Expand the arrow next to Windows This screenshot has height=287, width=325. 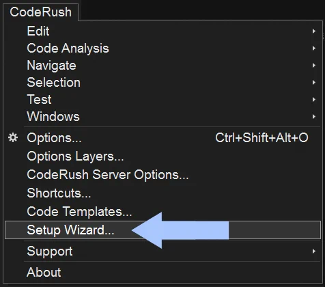[314, 117]
